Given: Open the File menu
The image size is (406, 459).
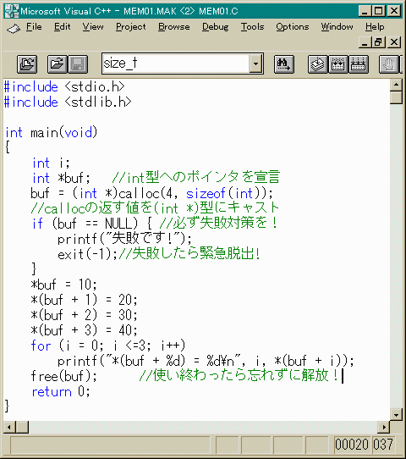Looking at the screenshot, I should tap(34, 27).
